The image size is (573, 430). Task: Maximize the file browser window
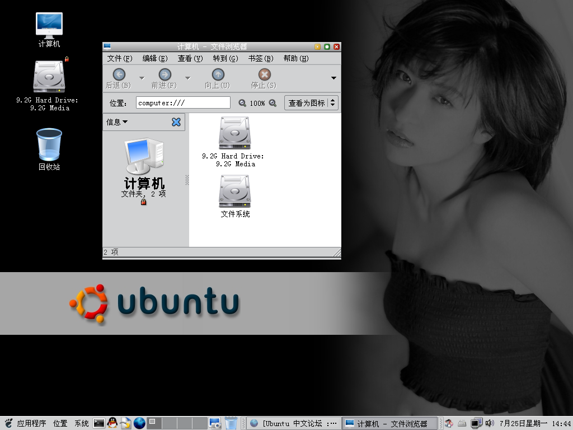[327, 46]
